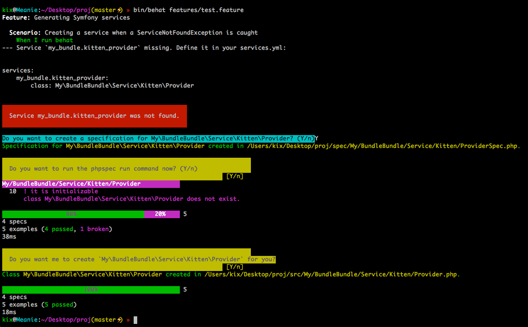Click the '4 specs' line above '38ms'
The width and height of the screenshot is (528, 327).
click(15, 222)
